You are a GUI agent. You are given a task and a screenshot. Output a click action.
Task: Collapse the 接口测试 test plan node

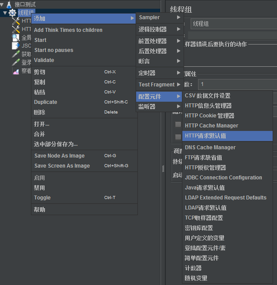click(2, 4)
